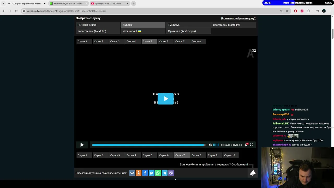
Task: View site information icon in address bar
Action: tap(24, 11)
